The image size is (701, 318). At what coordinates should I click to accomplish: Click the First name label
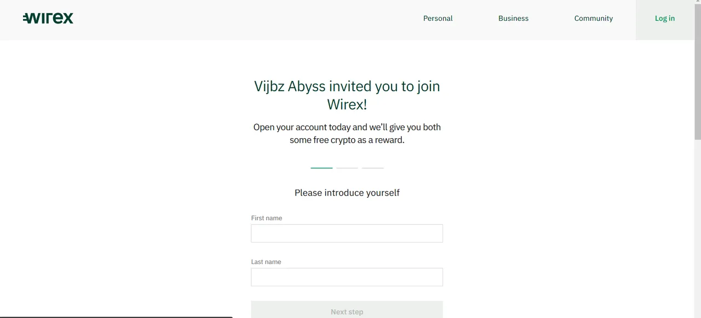[x=267, y=218]
